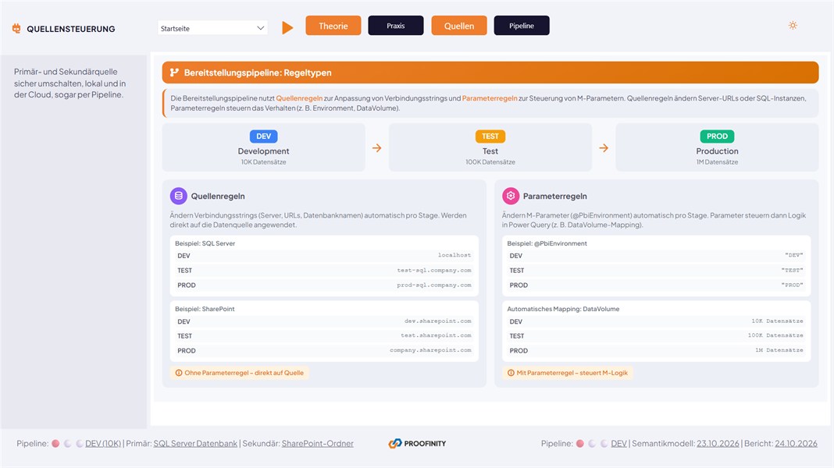Click red pipeline status dot, right footer

click(579, 444)
